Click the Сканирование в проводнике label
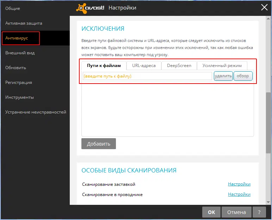This screenshot has height=220, width=272. coord(112,195)
